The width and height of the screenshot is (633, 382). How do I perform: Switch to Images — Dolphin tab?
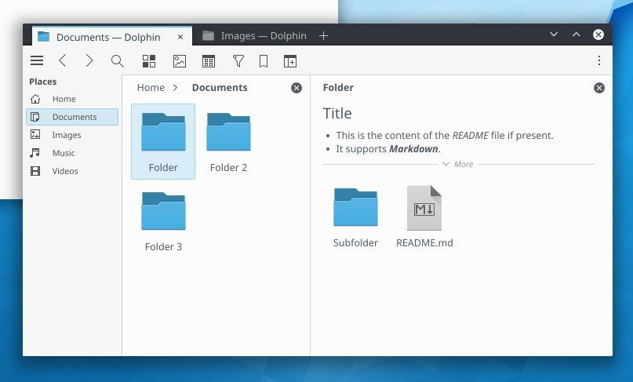point(254,36)
